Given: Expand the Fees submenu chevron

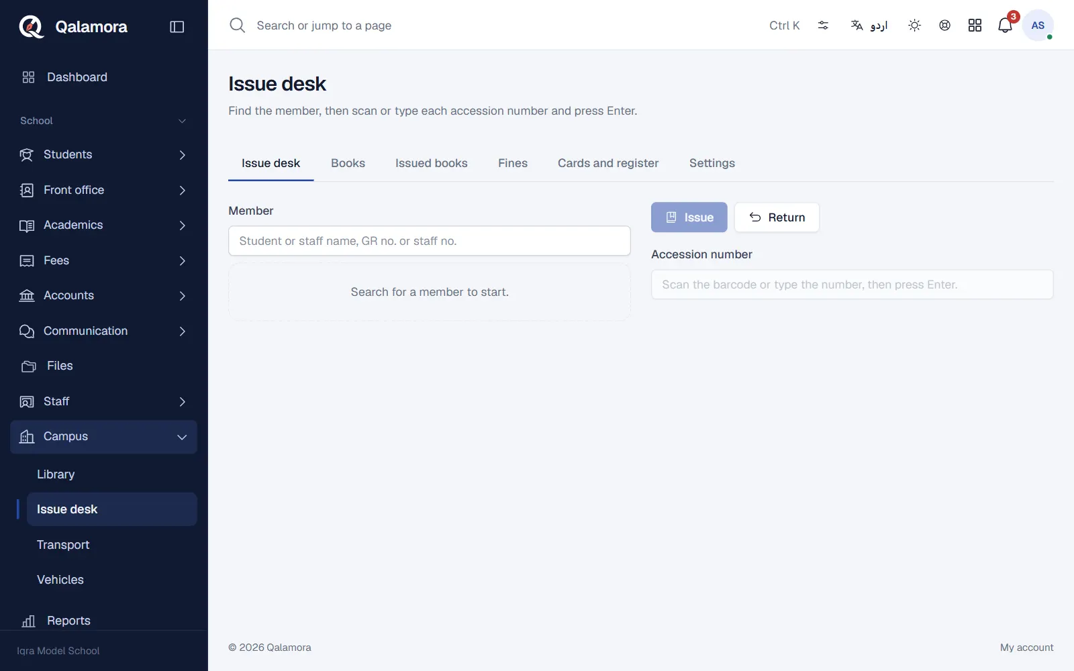Looking at the screenshot, I should pos(182,261).
